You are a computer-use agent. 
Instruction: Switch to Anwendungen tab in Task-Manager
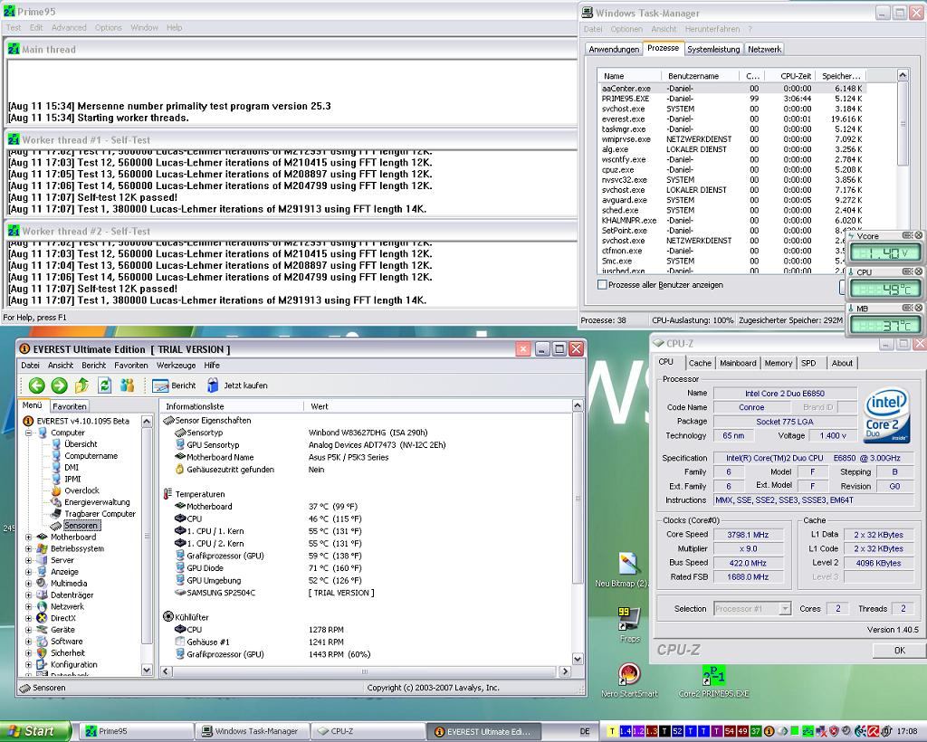[614, 49]
